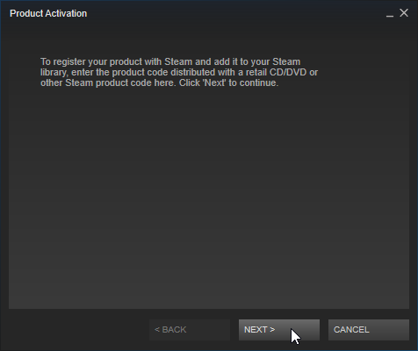Click the X icon in title bar
Viewport: 418px width, 351px height.
[404, 13]
